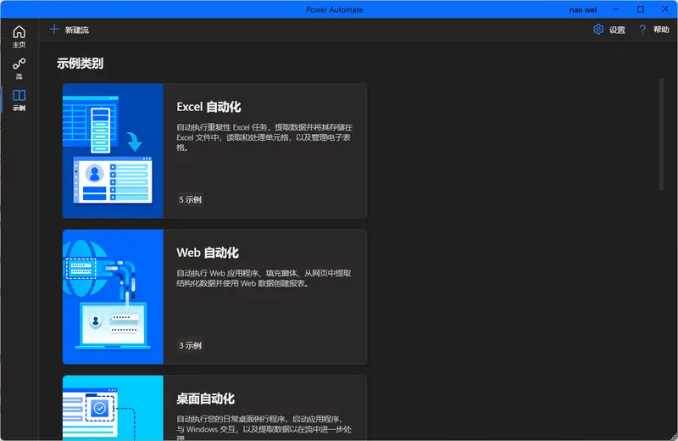Viewport: 678px width, 441px height.
Task: Click the Excel 自动化 description text
Action: 264,137
